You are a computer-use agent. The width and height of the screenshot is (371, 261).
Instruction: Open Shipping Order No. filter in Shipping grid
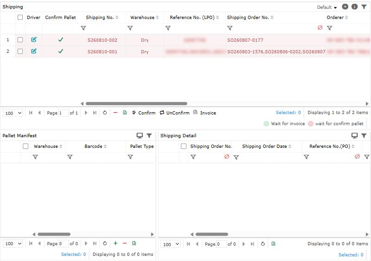click(x=230, y=28)
